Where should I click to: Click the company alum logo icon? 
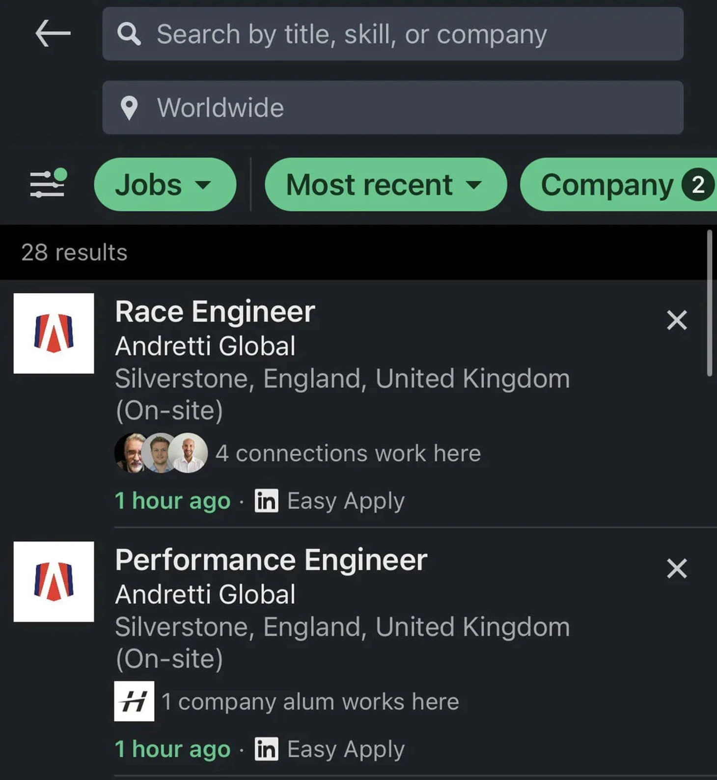click(134, 701)
